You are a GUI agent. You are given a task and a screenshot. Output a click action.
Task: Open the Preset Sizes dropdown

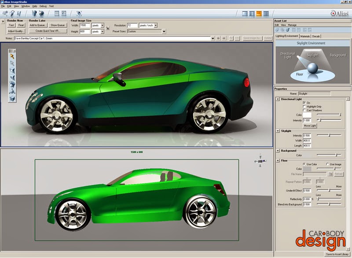(164, 31)
